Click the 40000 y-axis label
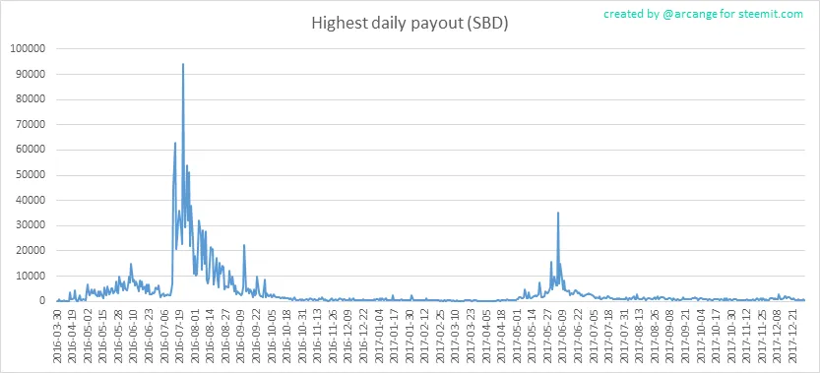Screen dimensions: 820x373 pos(31,201)
